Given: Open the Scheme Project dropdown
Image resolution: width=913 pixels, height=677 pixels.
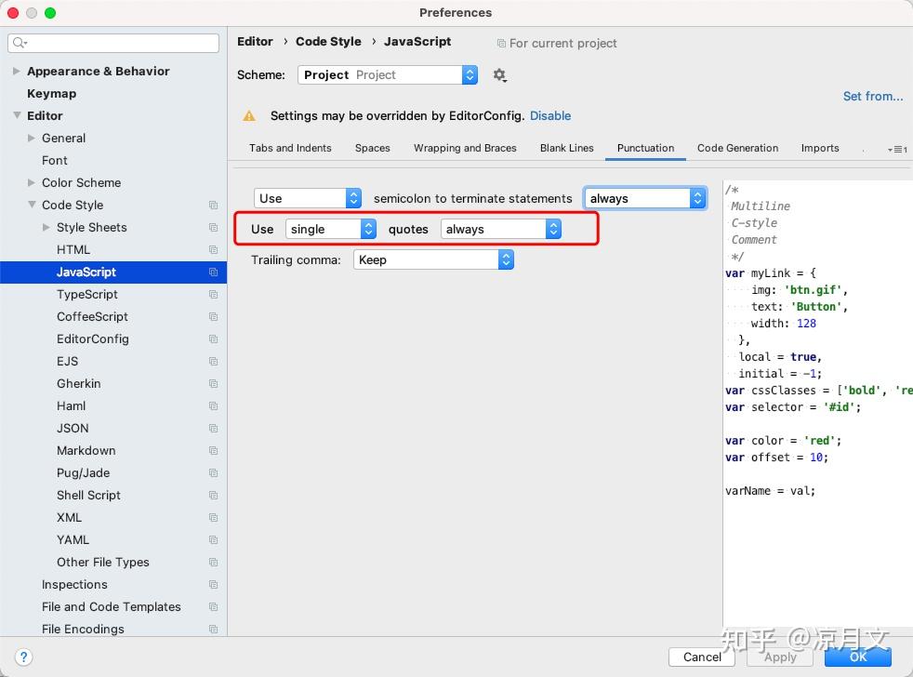Looking at the screenshot, I should [x=388, y=75].
